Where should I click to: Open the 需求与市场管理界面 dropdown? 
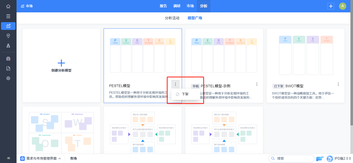tap(41, 158)
